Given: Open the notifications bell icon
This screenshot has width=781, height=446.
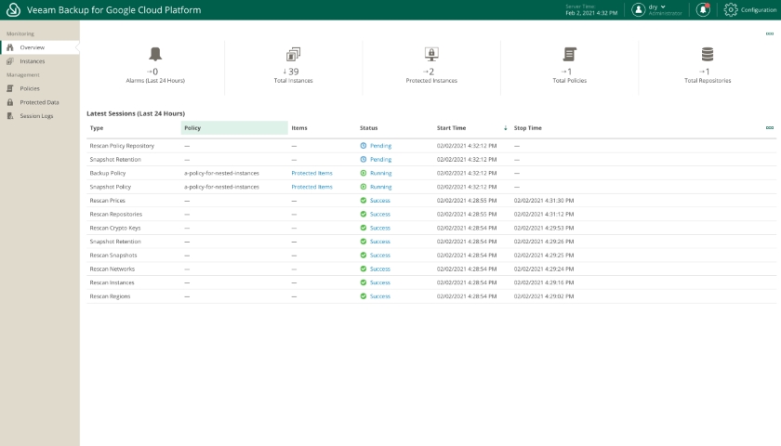Looking at the screenshot, I should pyautogui.click(x=703, y=9).
